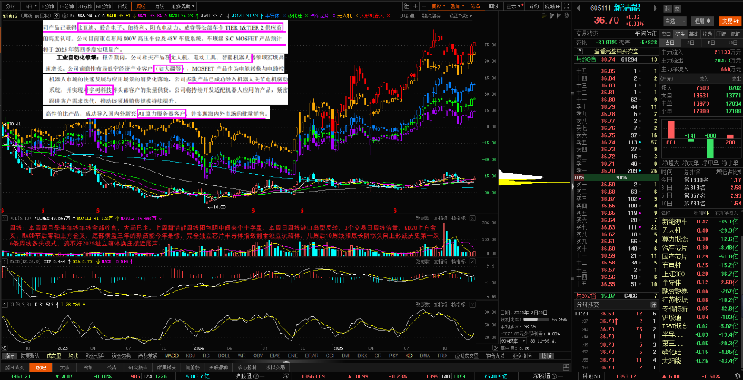Open the 叠加 overlay dropdown

pos(457,7)
